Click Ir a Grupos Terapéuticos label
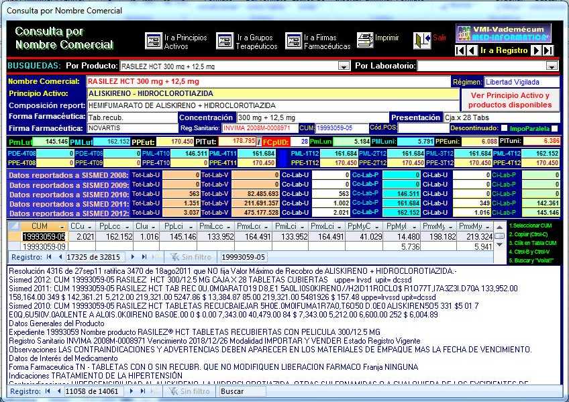Screen dimensions: 569x402 [256, 42]
